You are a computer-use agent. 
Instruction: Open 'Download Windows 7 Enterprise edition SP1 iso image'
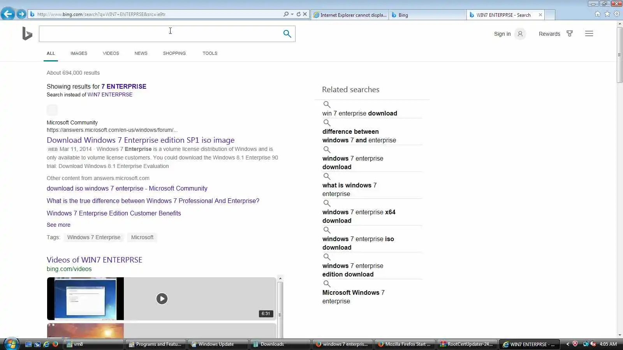(x=141, y=140)
